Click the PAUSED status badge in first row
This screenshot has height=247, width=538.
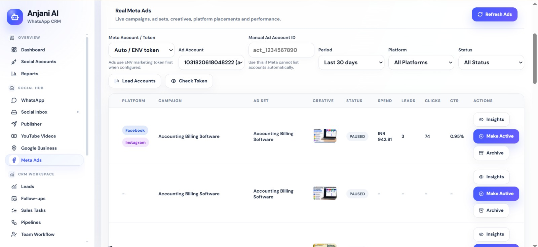(x=357, y=136)
